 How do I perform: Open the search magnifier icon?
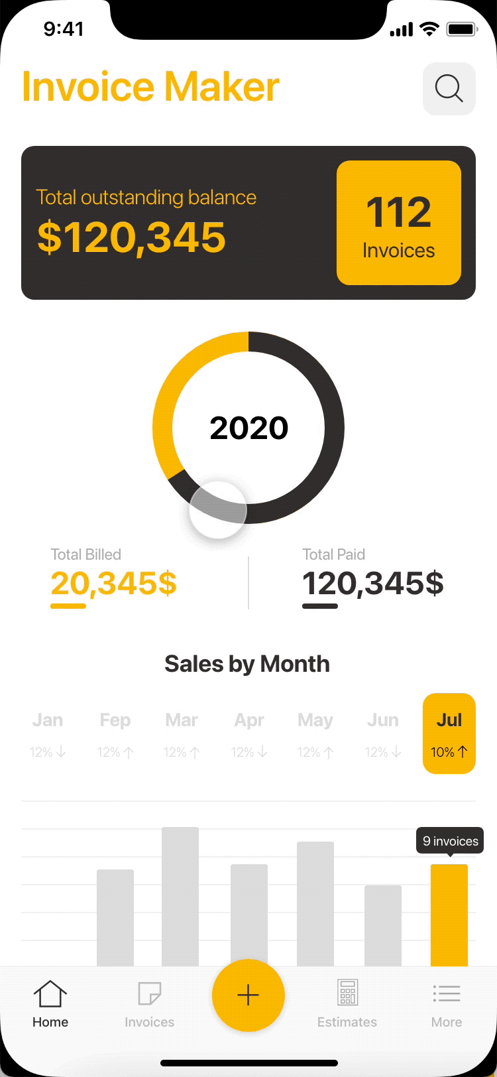(449, 89)
